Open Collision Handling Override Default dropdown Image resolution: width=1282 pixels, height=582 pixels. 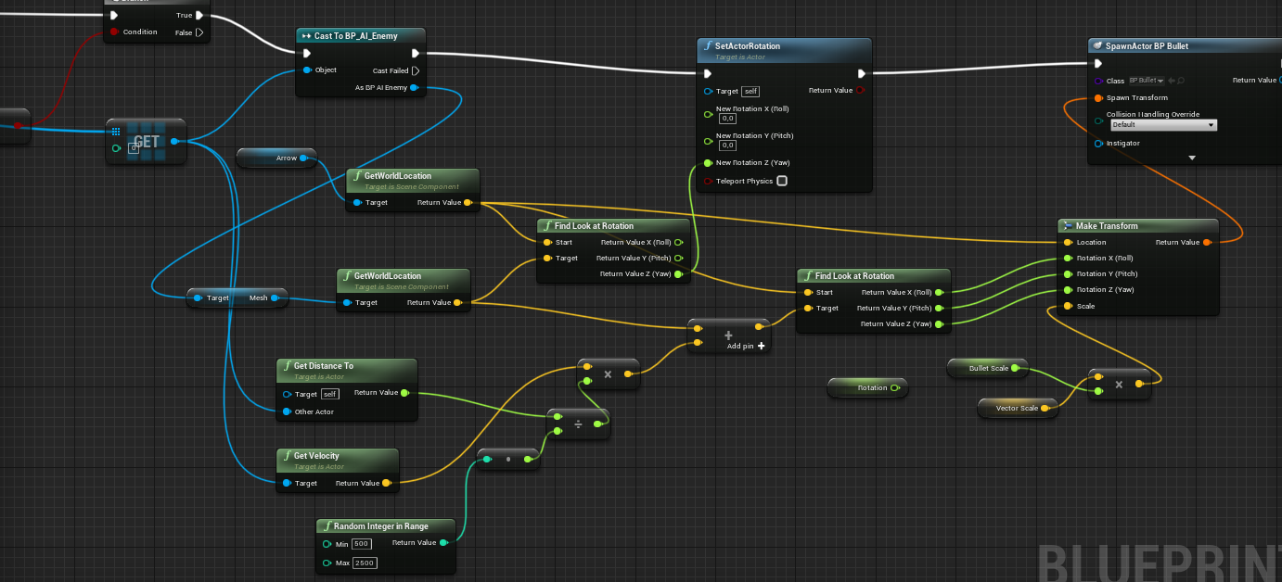tap(1163, 124)
